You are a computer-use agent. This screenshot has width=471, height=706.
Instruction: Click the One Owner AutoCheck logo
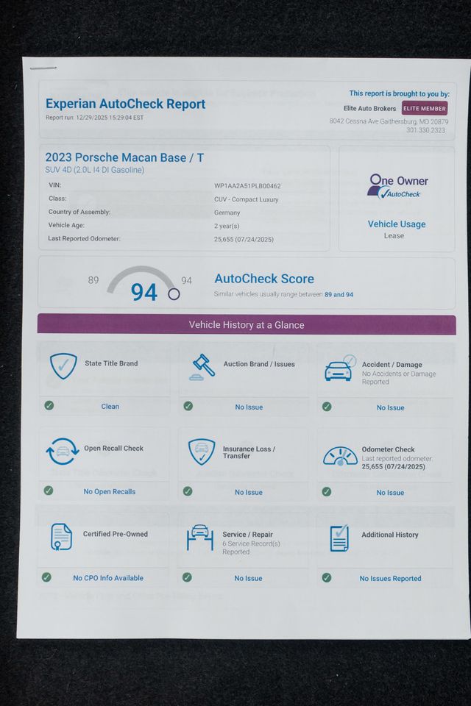[397, 186]
